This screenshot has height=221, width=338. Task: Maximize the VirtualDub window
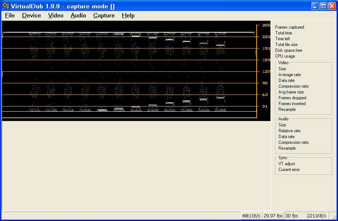pos(323,6)
